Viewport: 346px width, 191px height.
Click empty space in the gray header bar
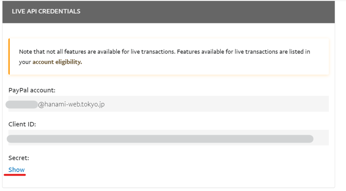(207, 12)
